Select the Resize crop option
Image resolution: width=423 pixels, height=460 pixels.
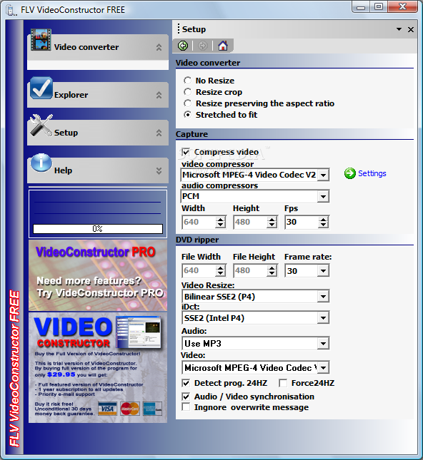pos(187,92)
